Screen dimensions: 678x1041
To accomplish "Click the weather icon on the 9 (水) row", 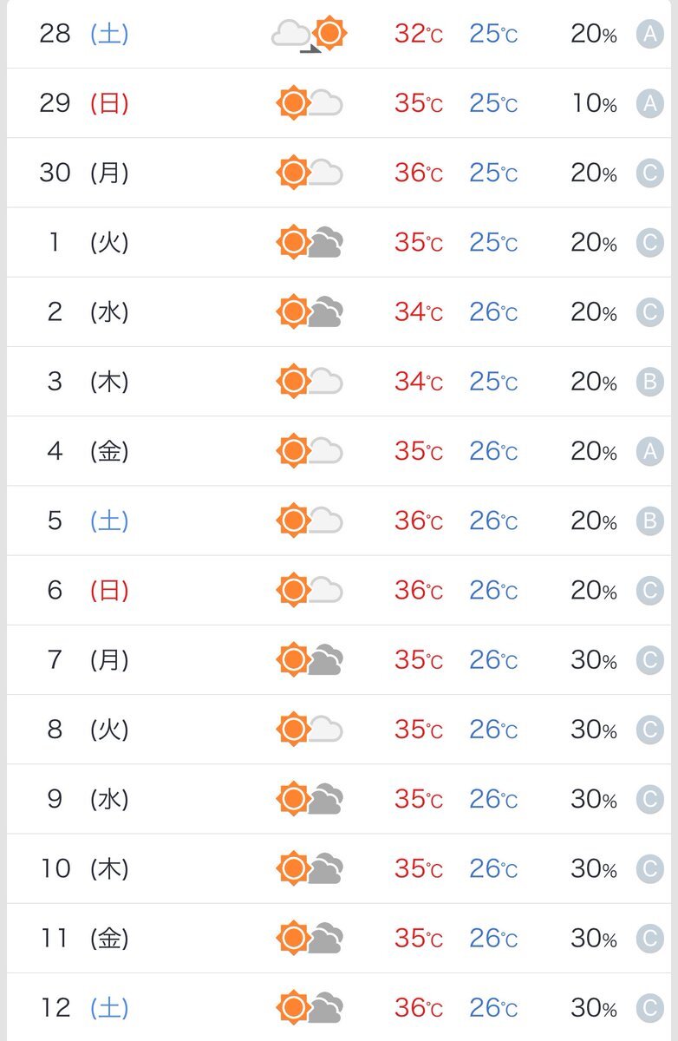I will (x=310, y=798).
